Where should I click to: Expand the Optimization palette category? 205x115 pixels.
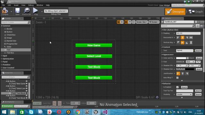tap(2, 59)
